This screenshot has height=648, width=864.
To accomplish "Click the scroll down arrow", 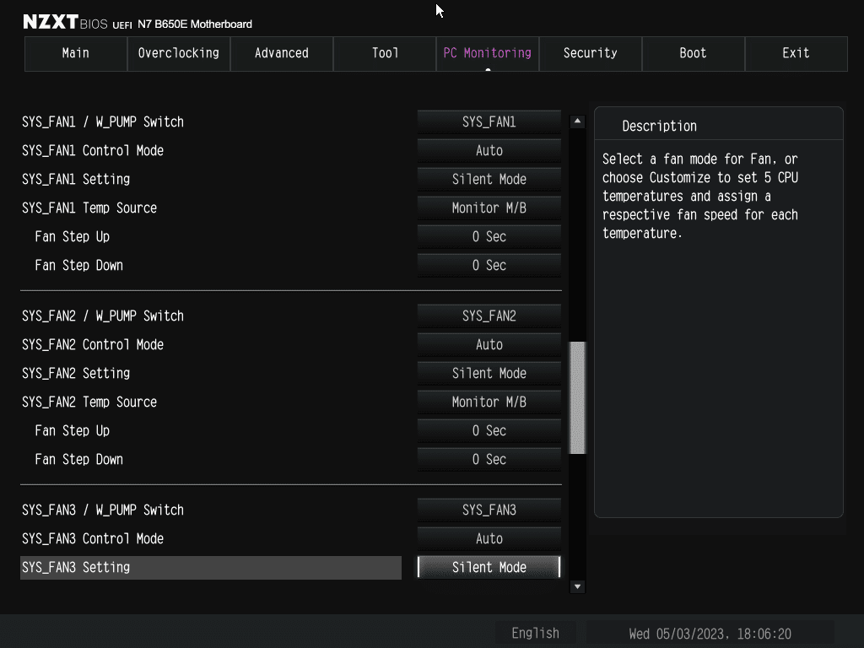I will pos(577,586).
